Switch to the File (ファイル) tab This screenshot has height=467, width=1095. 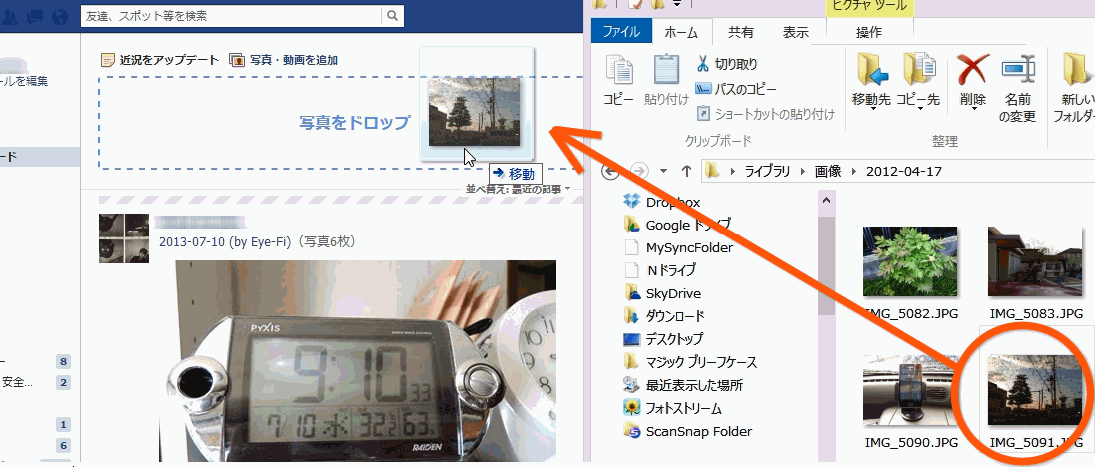[x=622, y=32]
